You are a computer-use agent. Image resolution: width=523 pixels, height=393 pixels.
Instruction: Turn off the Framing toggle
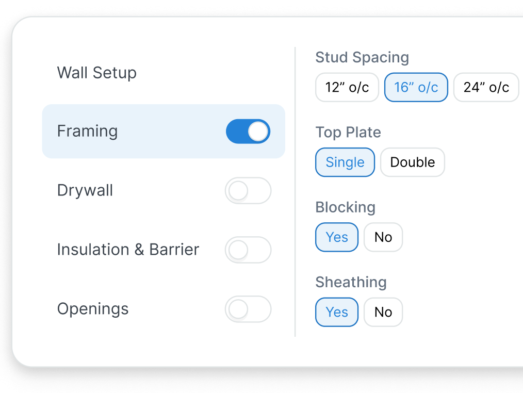[x=248, y=132]
